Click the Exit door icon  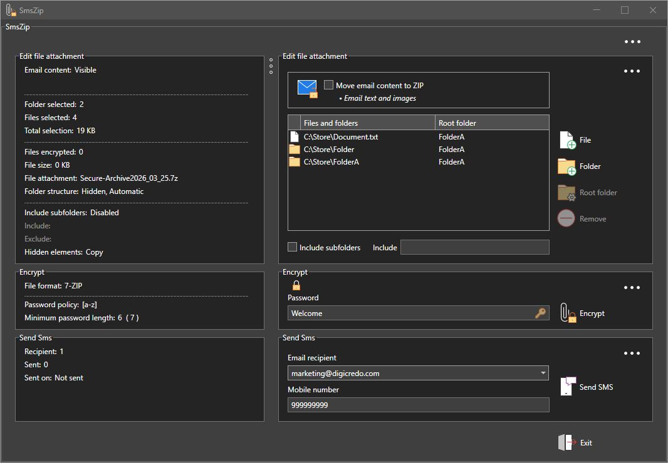pos(566,442)
